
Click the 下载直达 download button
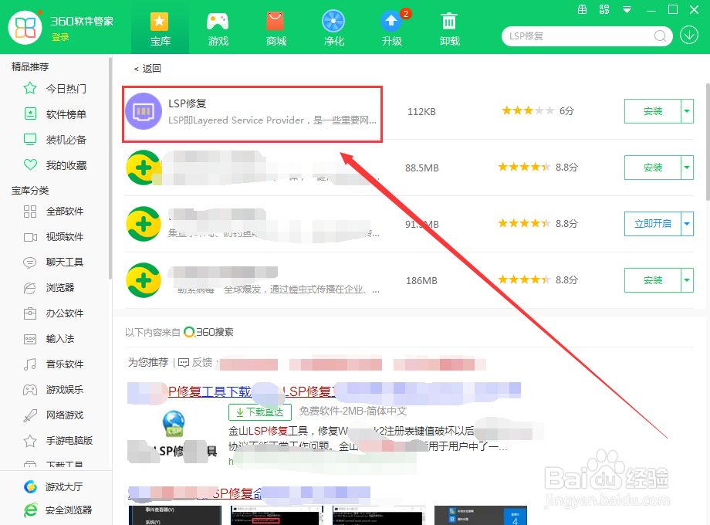tap(259, 412)
